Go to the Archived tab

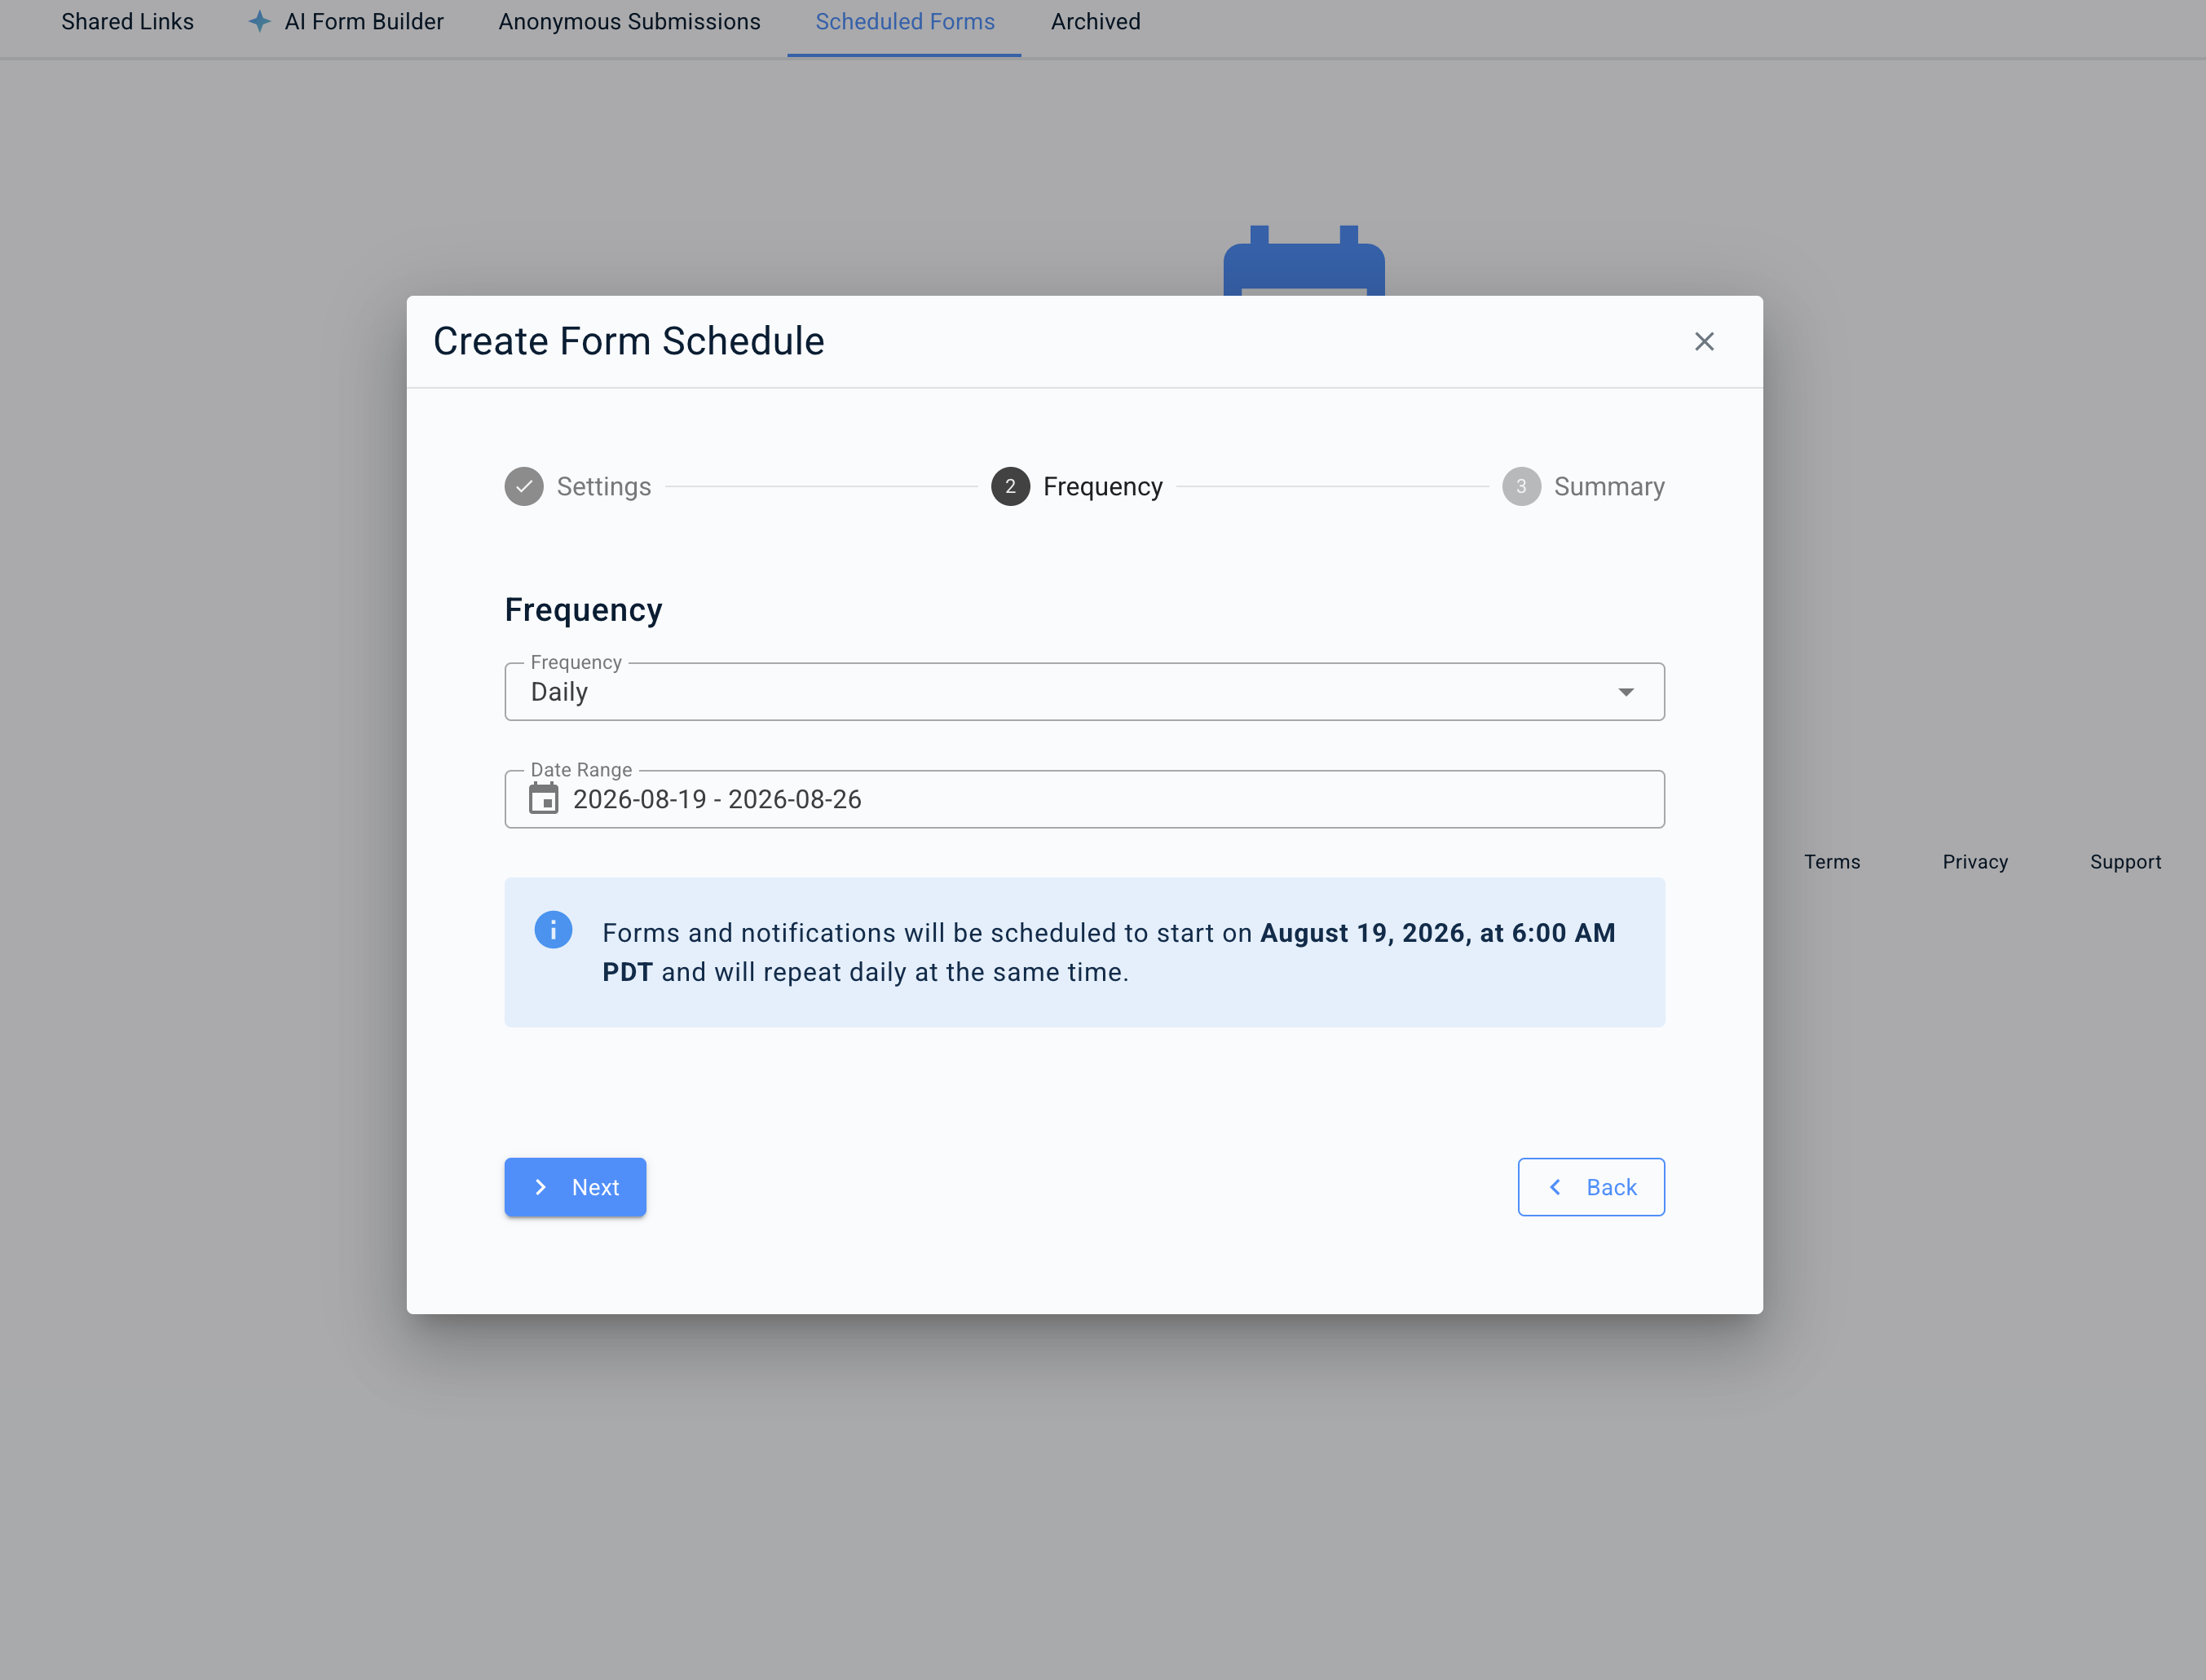pos(1096,22)
